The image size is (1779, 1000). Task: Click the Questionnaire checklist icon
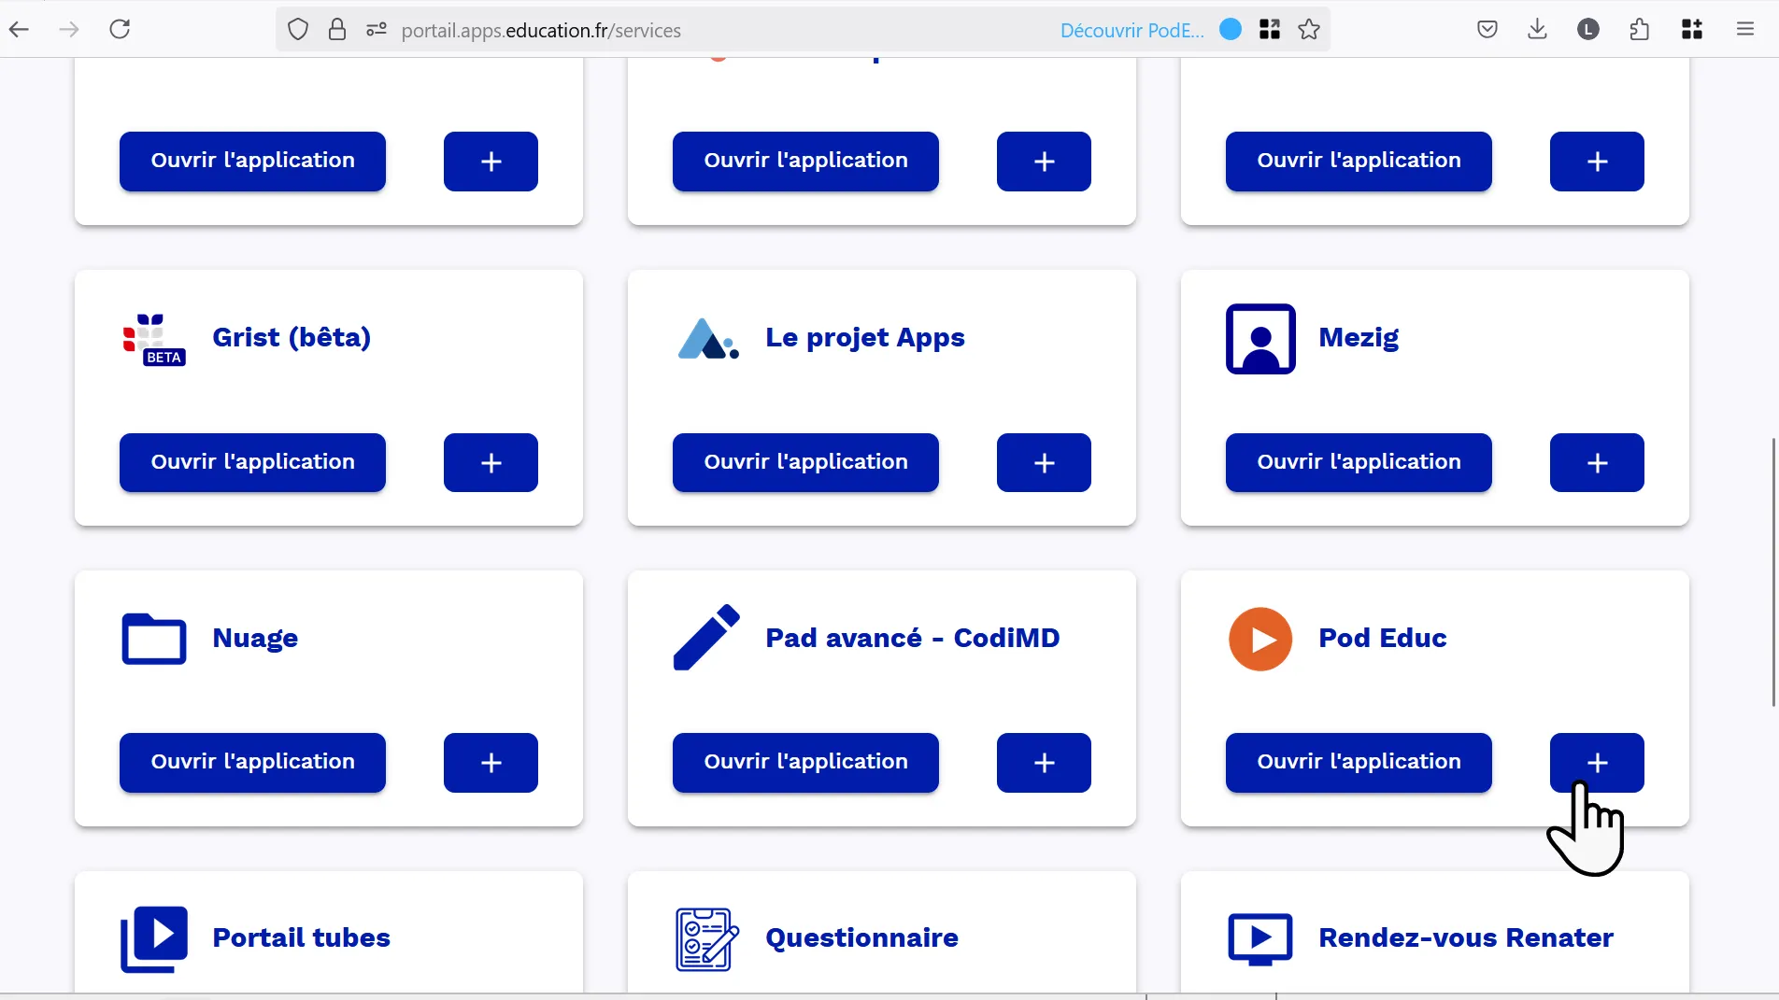tap(707, 938)
